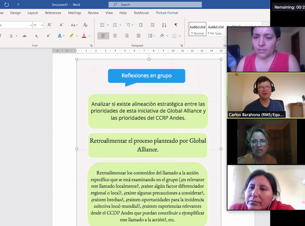Open the font size dropdown
Screen dimensions: 305x226
[42, 25]
